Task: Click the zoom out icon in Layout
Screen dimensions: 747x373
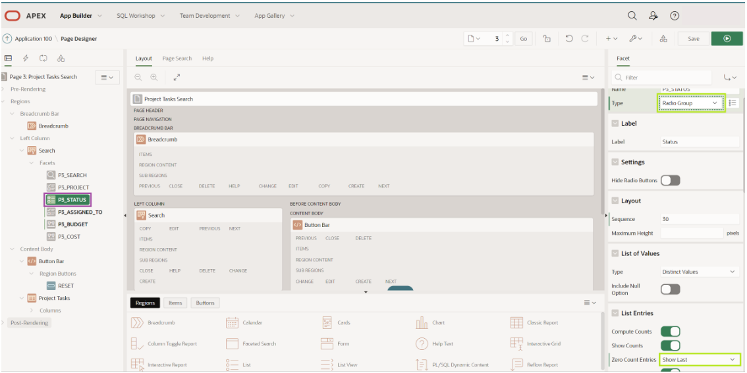Action: 138,77
